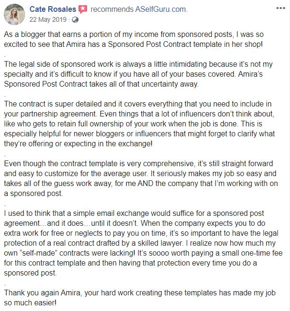Click the red star recommendation badge icon
The height and width of the screenshot is (311, 290).
point(83,9)
